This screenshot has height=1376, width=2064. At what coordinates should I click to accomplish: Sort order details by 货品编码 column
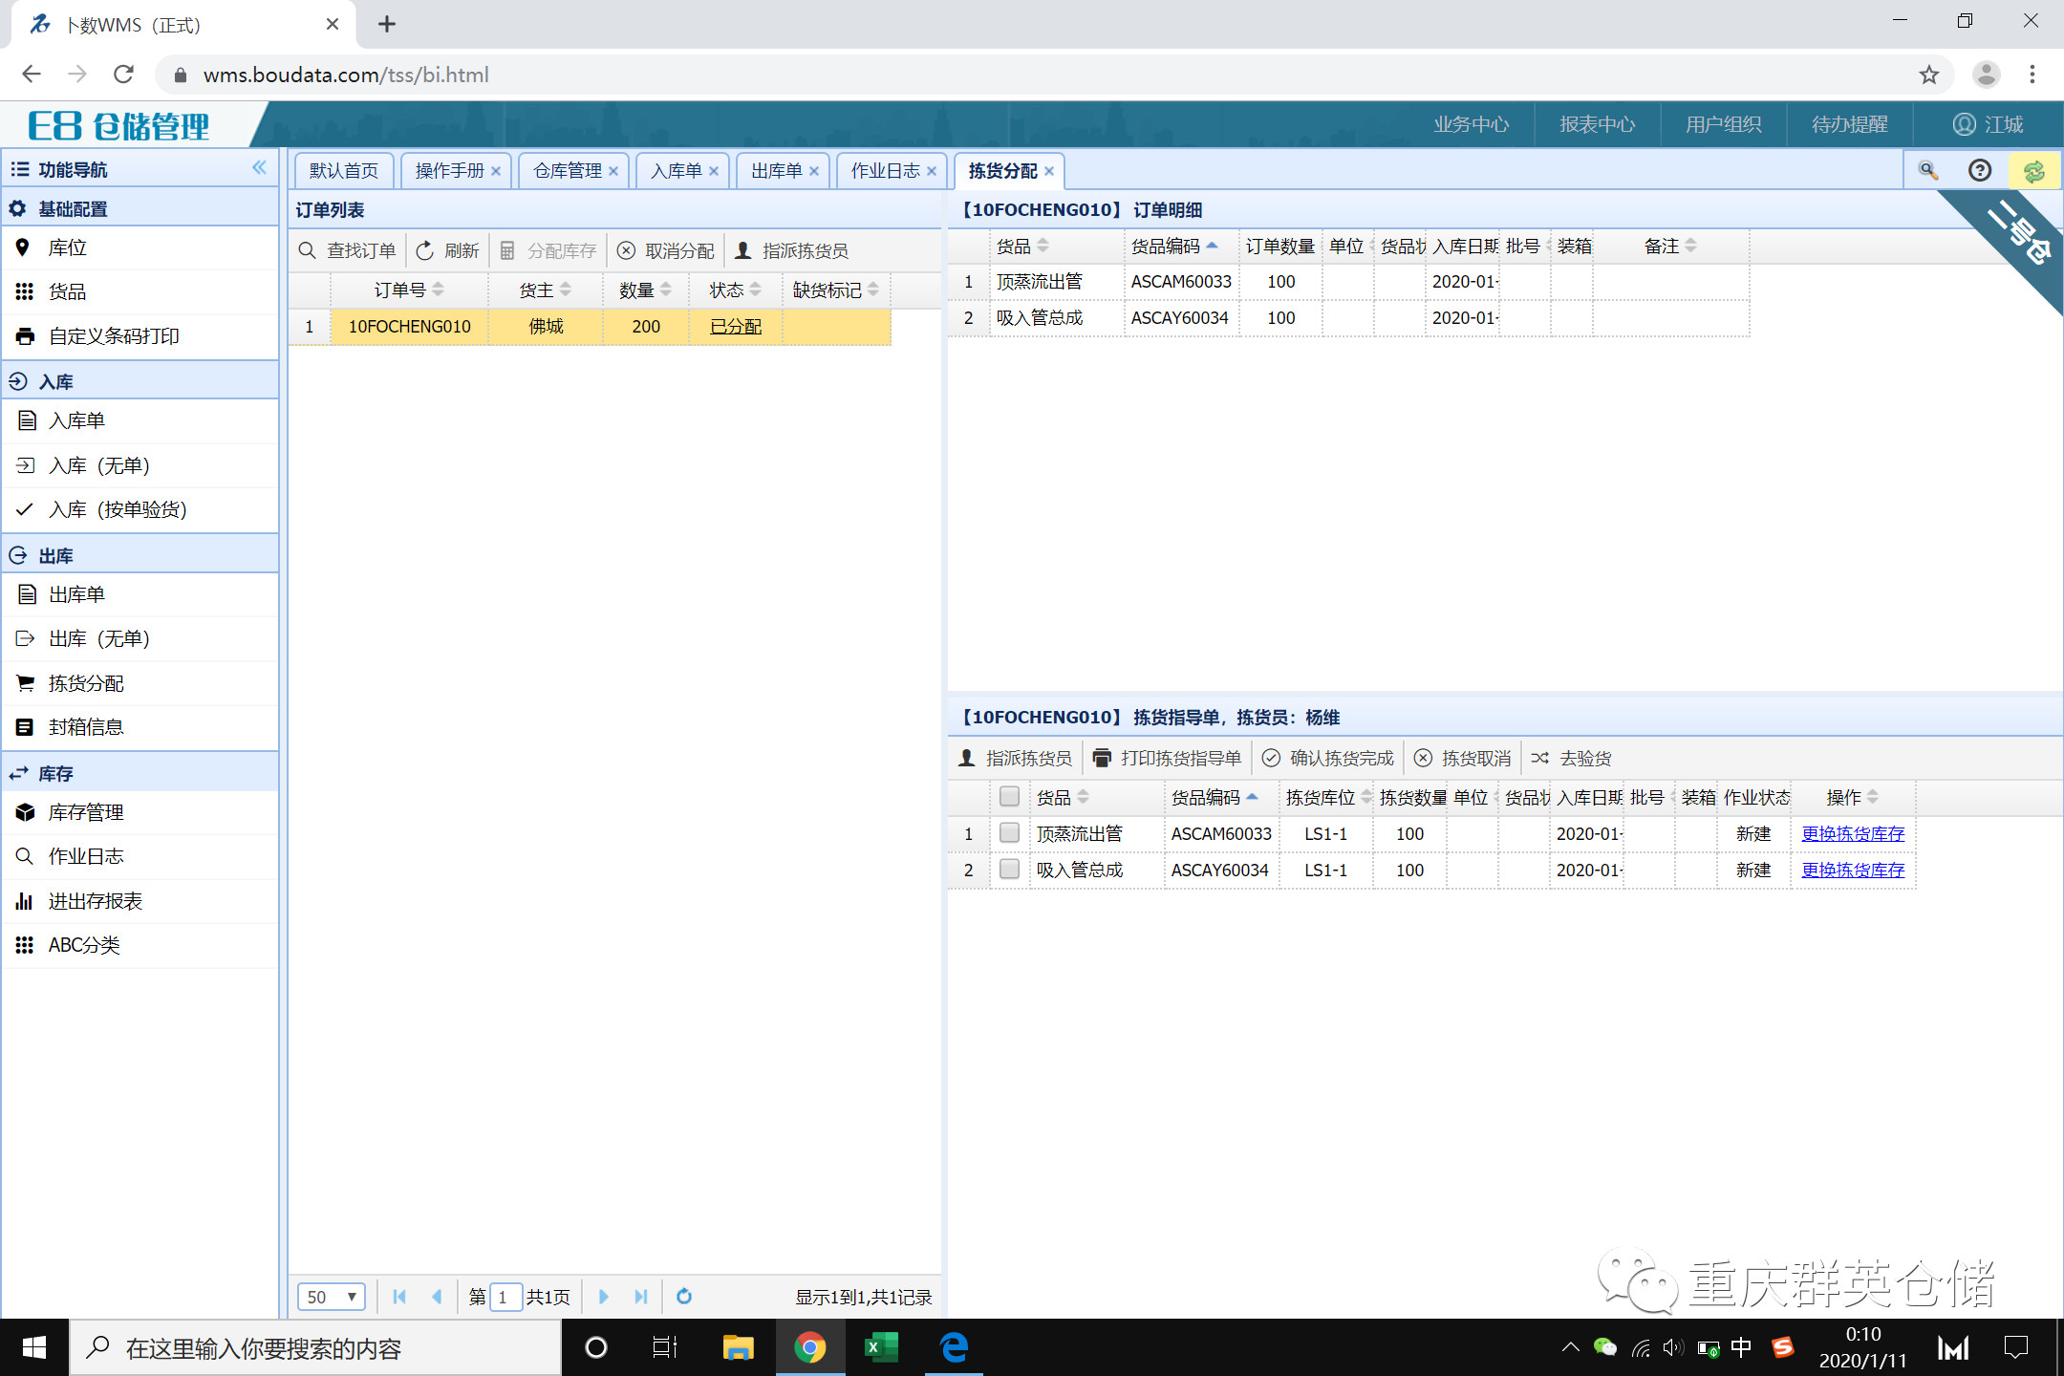tap(1181, 246)
